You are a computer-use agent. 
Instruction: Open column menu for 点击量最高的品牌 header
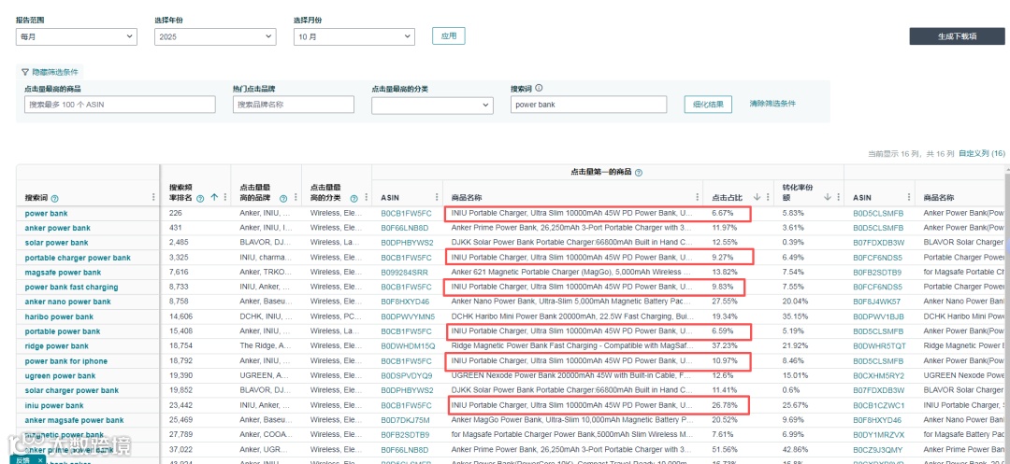296,197
